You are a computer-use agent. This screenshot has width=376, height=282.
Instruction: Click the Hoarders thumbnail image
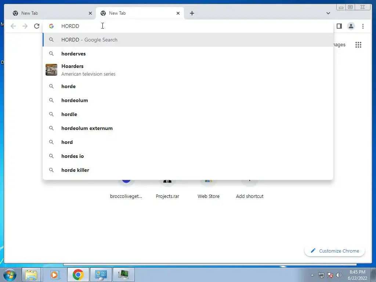coord(51,70)
